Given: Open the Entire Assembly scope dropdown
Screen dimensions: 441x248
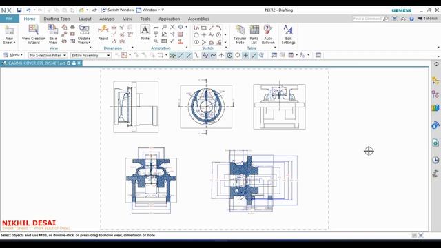Looking at the screenshot, I should (x=90, y=55).
